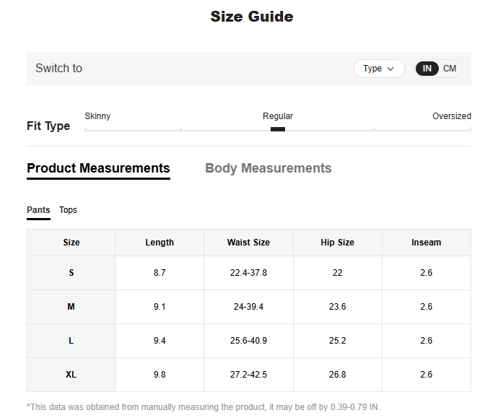Select the Pants sub-tab
The width and height of the screenshot is (498, 418).
point(38,210)
